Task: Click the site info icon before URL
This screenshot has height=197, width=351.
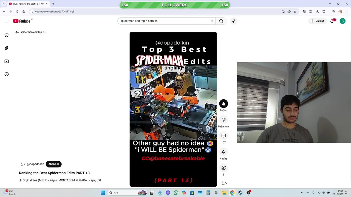Action: point(32,11)
